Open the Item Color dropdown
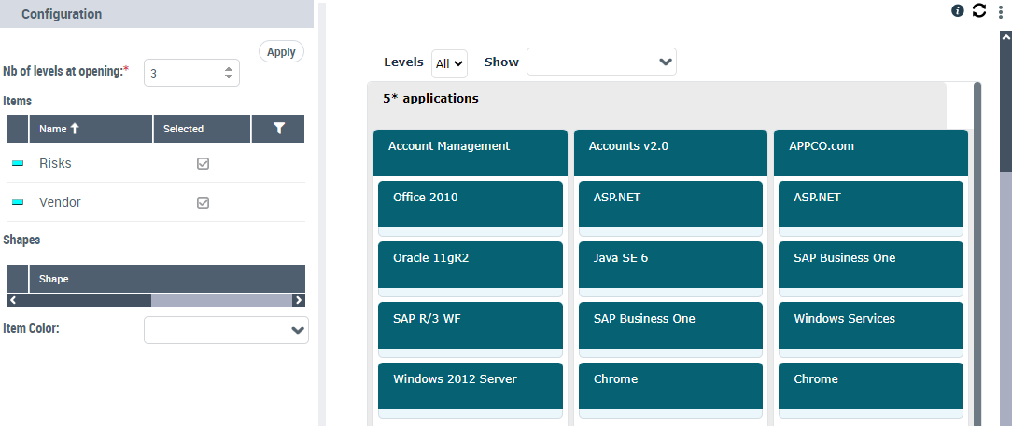This screenshot has width=1012, height=426. 226,330
